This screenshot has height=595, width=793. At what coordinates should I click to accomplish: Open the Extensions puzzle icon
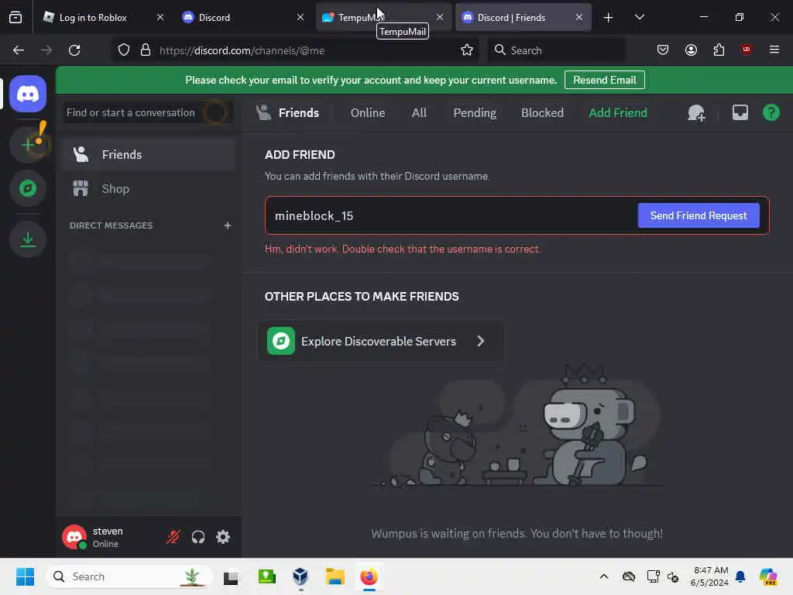click(719, 50)
